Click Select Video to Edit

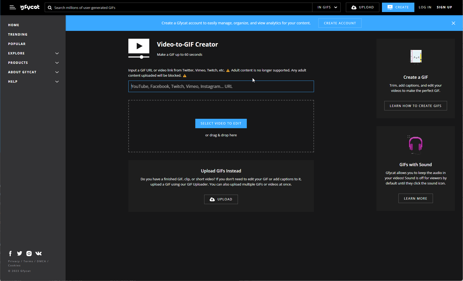pos(221,123)
